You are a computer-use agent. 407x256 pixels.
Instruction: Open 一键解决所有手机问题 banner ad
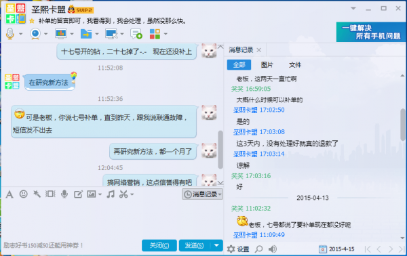point(371,32)
